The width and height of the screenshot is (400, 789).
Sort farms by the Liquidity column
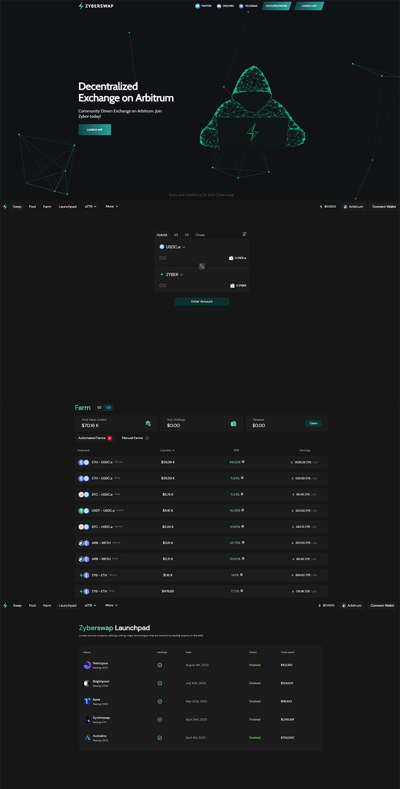tap(167, 450)
